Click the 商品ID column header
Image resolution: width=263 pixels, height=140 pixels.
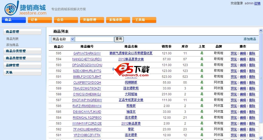(x=59, y=47)
